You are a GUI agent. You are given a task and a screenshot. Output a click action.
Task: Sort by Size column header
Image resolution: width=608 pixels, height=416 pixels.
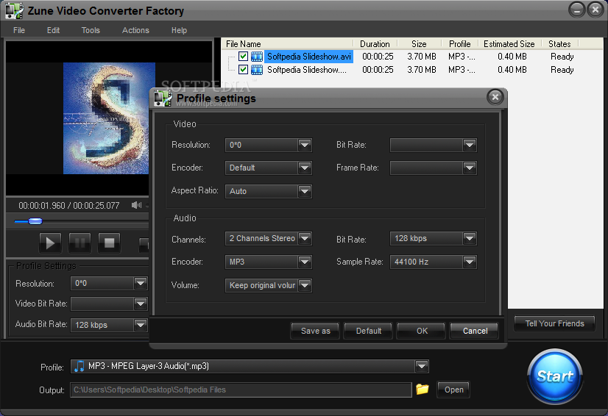point(419,44)
